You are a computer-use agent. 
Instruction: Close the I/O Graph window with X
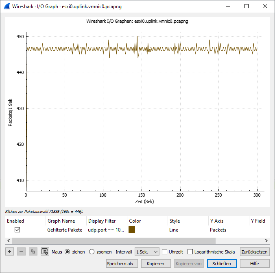tap(265, 6)
